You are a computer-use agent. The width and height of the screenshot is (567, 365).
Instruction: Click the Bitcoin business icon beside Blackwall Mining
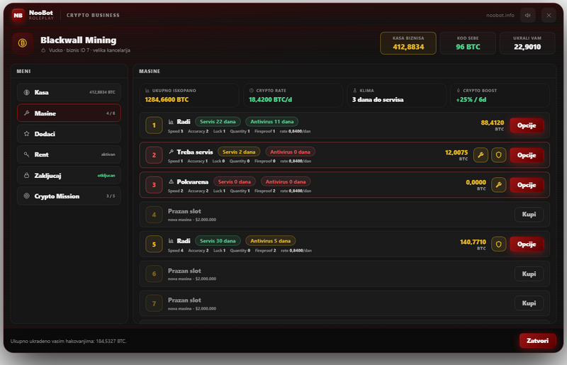coord(23,43)
